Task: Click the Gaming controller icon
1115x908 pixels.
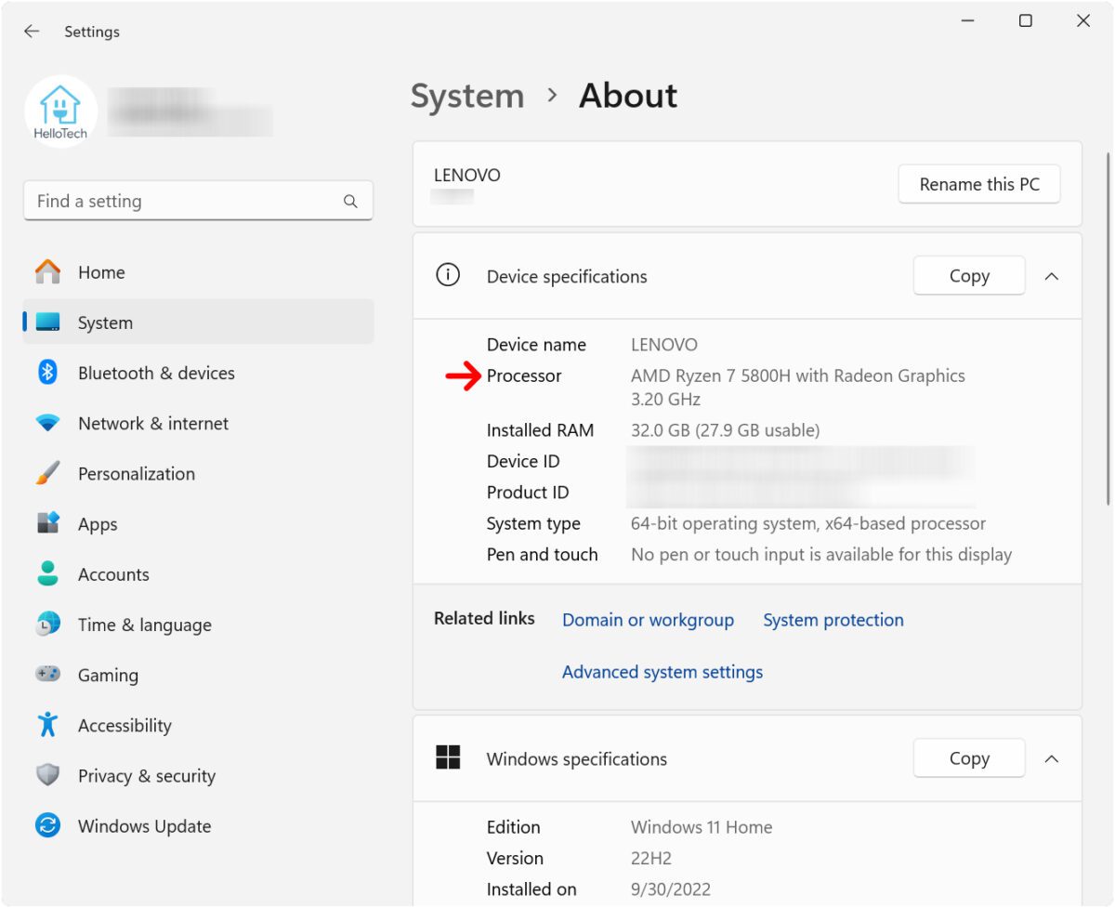Action: 47,675
